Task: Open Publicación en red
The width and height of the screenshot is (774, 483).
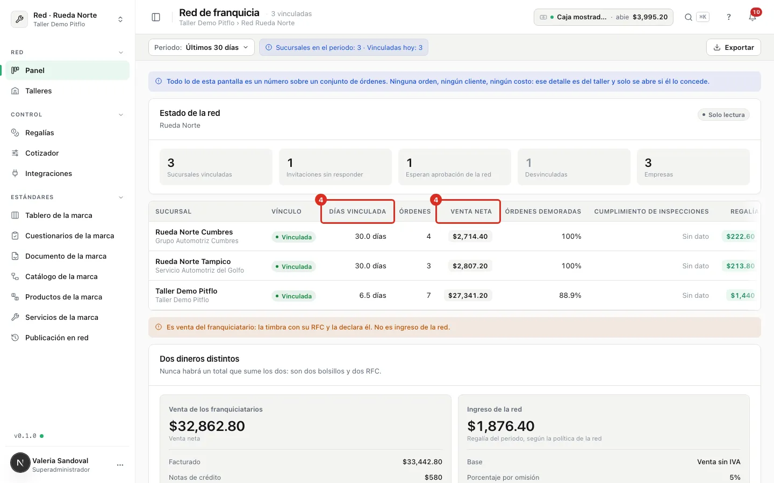Action: (68, 338)
